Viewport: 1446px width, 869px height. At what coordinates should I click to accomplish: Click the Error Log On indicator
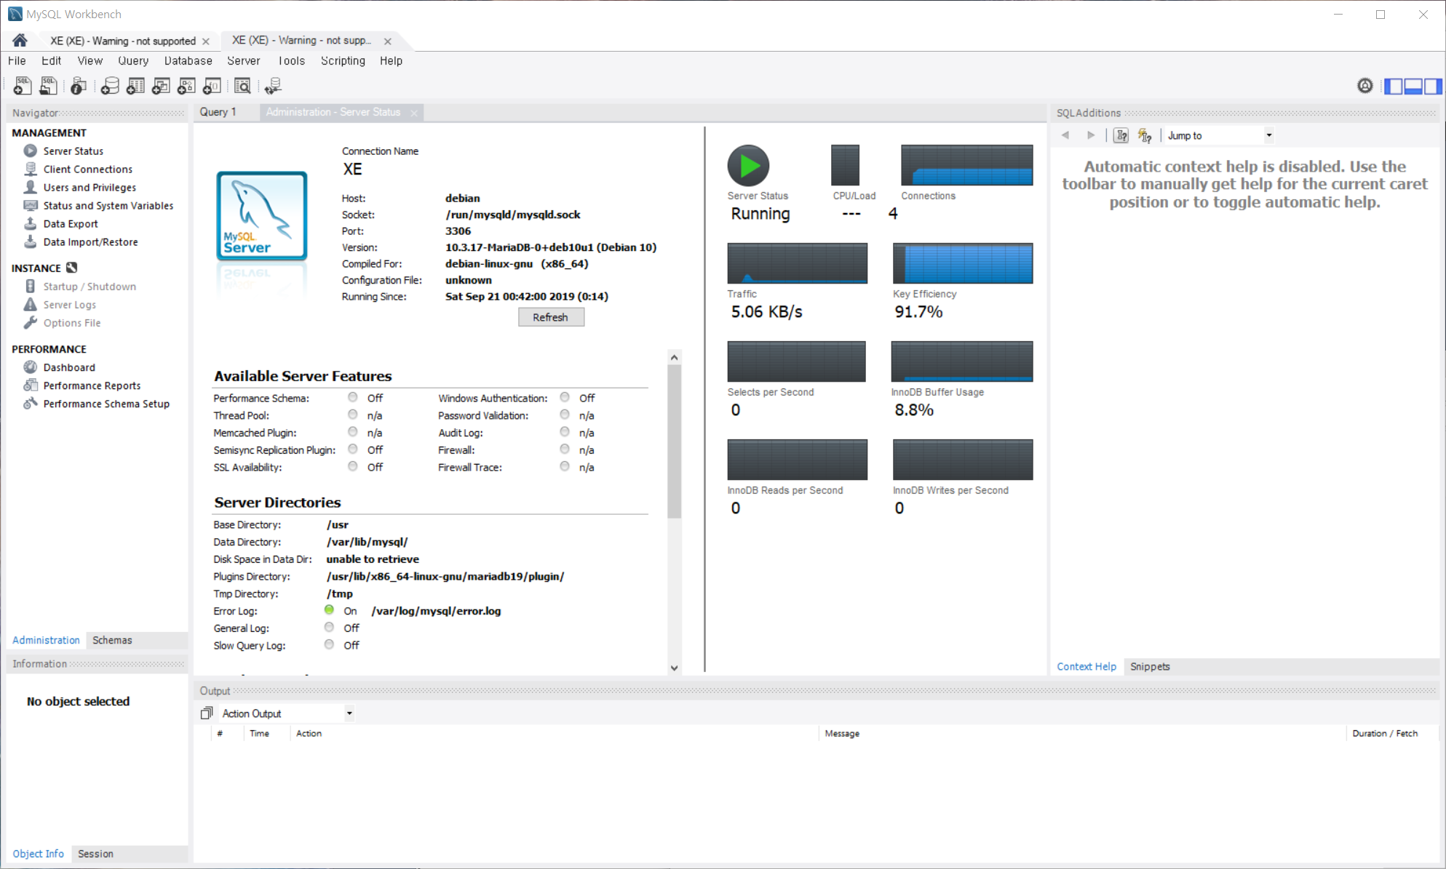pos(330,610)
